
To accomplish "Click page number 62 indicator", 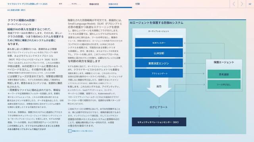I will 250,4.
